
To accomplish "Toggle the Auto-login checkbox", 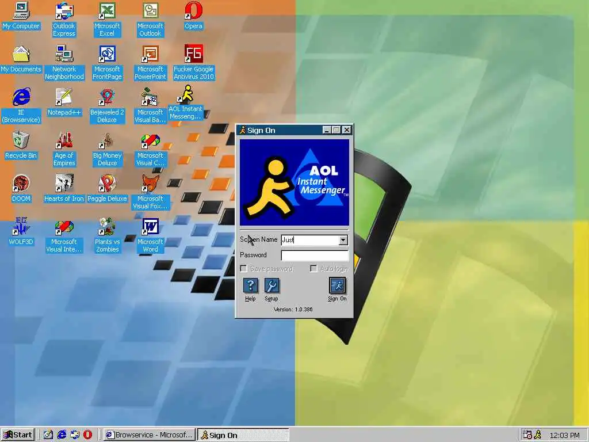I will (x=313, y=268).
